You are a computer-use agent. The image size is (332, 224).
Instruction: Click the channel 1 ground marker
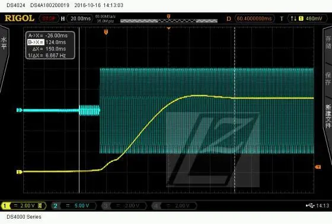tap(20, 172)
